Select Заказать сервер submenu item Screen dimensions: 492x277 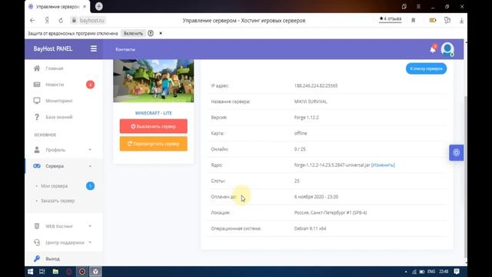58,201
